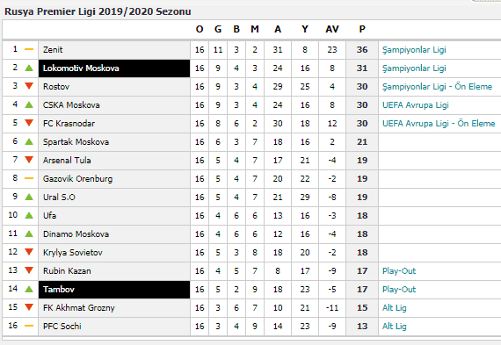Screen dimensions: 501x345
Task: Open CSKA Moskova's UEFA Avrupa Ligi link
Action: (416, 105)
